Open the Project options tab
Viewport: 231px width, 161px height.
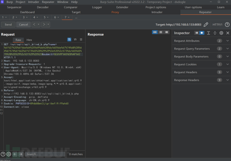156,7
